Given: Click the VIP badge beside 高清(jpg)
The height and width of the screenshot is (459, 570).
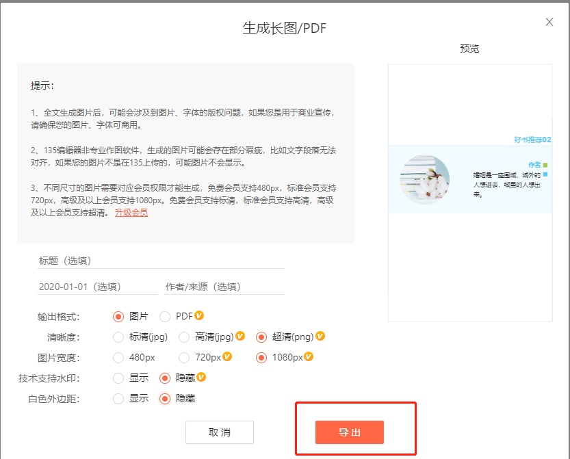Looking at the screenshot, I should pos(240,336).
